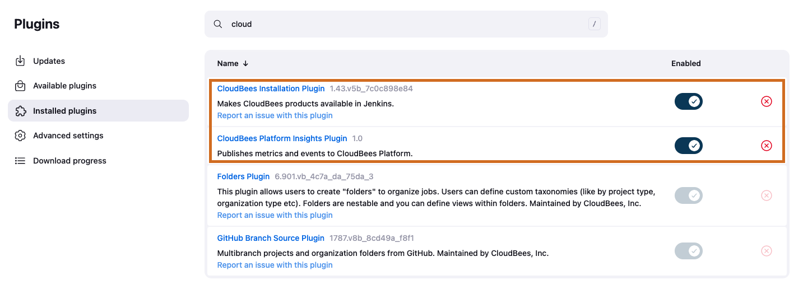Click version text 1.43.v5b_7c0c898e84

371,88
